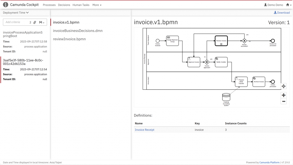293x165 pixels.
Task: Click the Invoice processed end event
Action: tap(273, 82)
